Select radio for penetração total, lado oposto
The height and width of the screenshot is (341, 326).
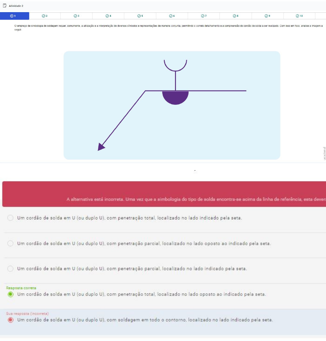click(x=10, y=294)
